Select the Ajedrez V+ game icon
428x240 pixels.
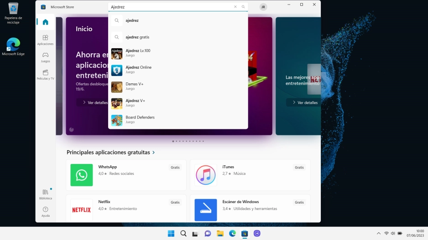point(116,104)
